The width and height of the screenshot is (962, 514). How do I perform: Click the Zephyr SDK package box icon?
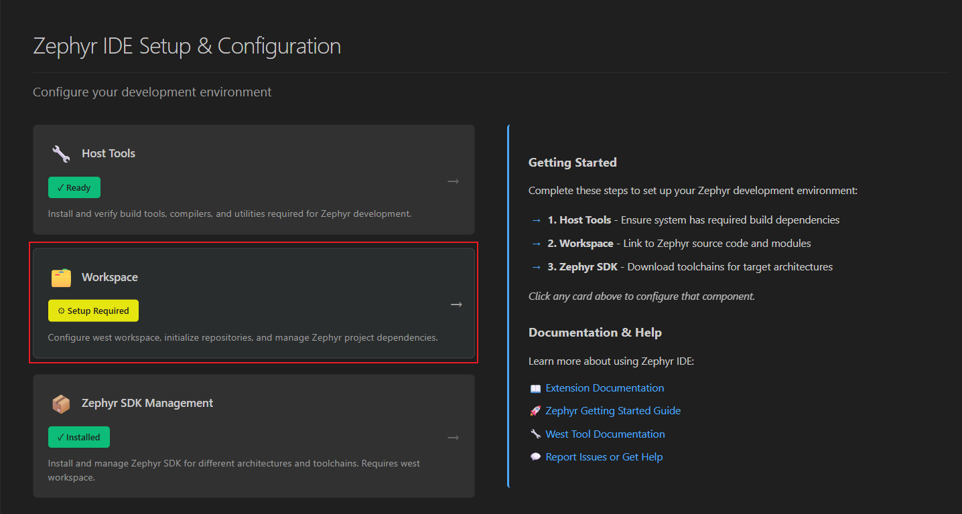pos(61,404)
